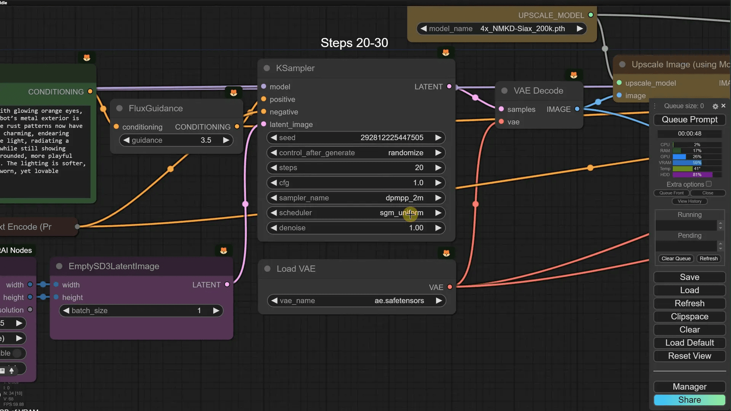Collapse the Load VAE node dot
Screen dimensions: 731x411
pos(267,269)
